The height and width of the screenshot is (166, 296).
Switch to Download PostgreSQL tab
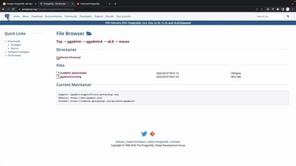pos(93,4)
